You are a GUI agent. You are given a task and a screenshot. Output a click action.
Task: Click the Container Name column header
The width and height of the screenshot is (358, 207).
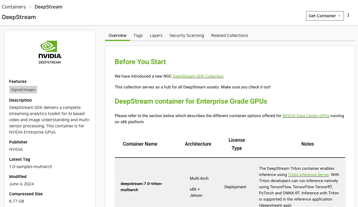pyautogui.click(x=140, y=144)
